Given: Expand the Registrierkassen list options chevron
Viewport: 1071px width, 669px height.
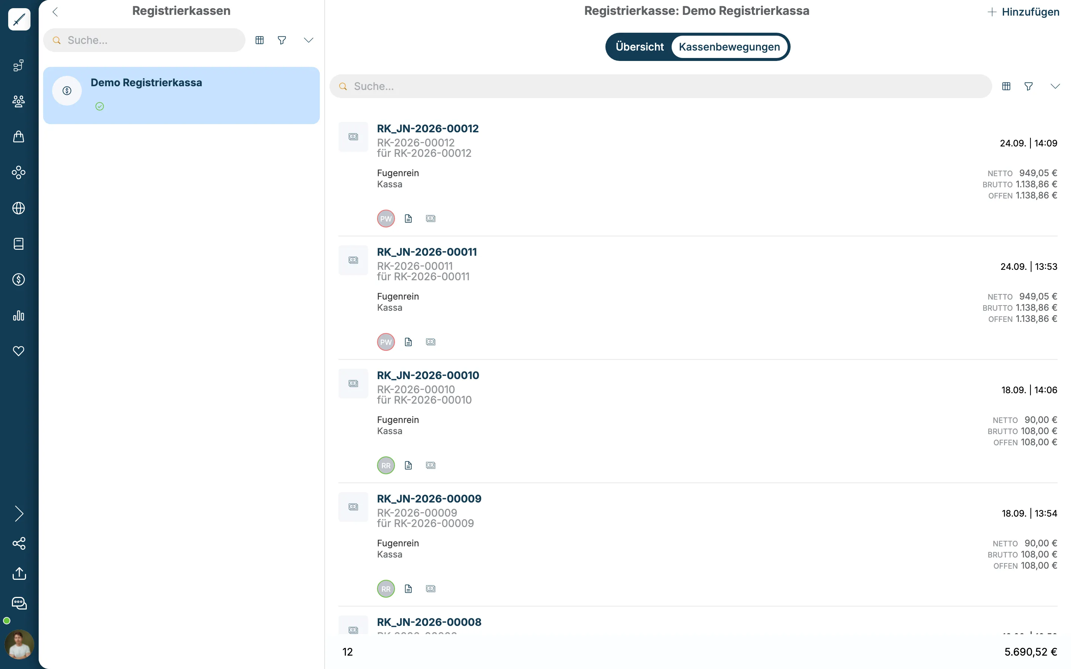Looking at the screenshot, I should point(309,40).
